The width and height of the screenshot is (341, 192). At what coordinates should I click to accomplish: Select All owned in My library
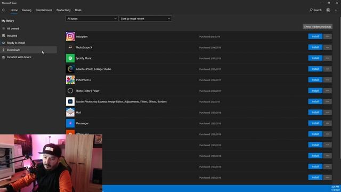point(28,28)
